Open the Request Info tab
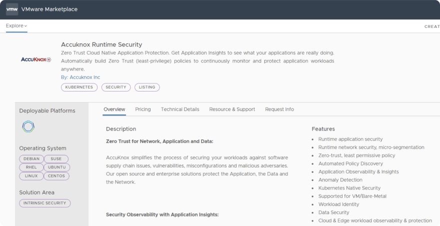 pyautogui.click(x=279, y=109)
